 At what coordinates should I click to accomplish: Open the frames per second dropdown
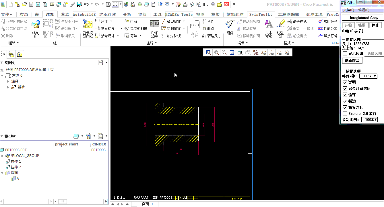(368, 76)
